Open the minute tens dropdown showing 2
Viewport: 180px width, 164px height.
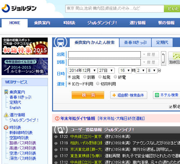(x=141, y=71)
